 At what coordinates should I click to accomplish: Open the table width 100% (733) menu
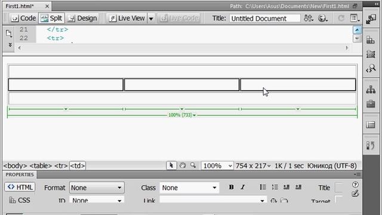pos(182,115)
